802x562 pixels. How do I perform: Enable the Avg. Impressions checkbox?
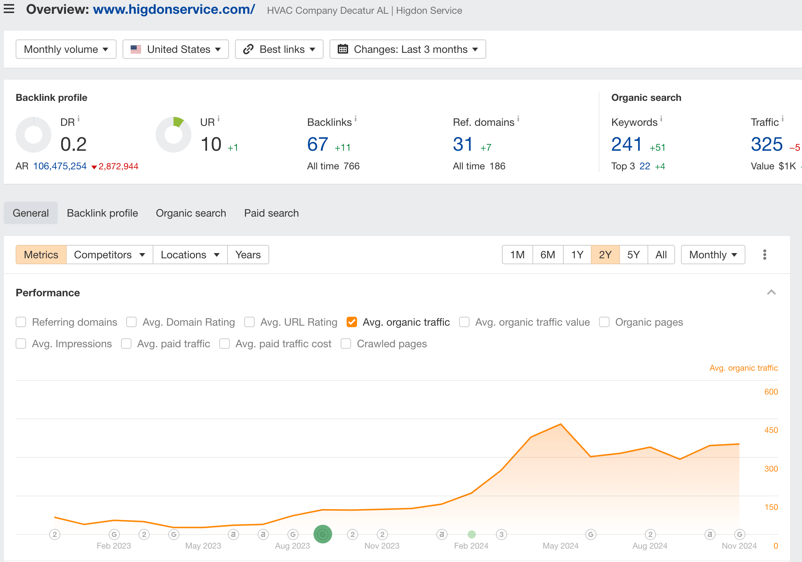(21, 344)
